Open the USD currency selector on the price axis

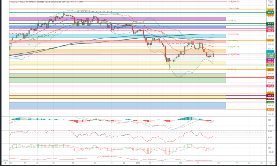271,1
